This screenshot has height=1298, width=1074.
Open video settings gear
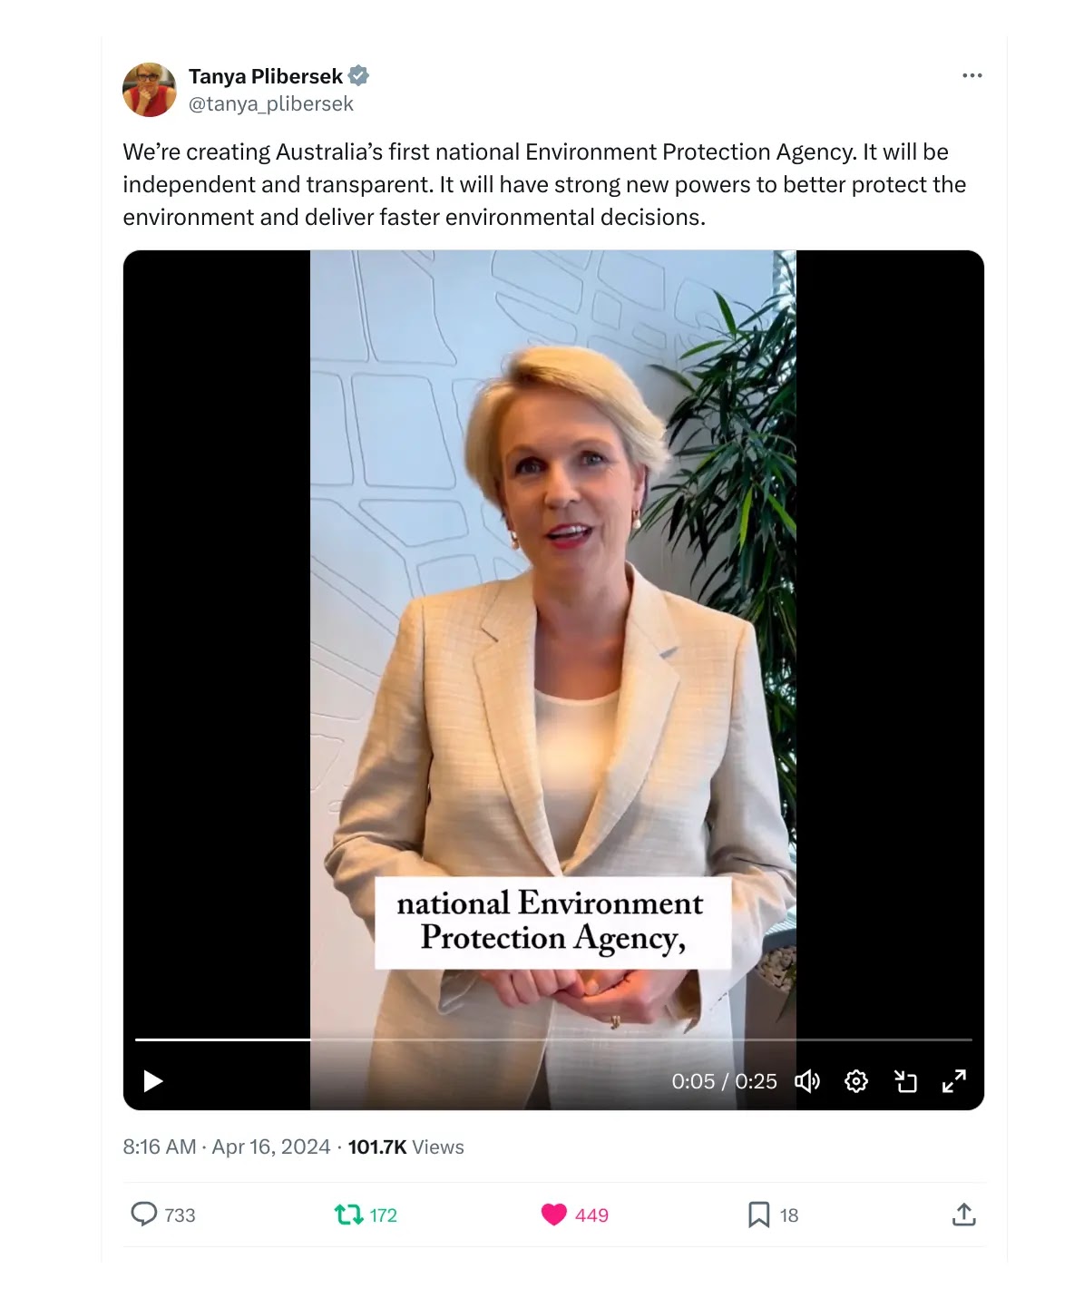pos(856,1080)
